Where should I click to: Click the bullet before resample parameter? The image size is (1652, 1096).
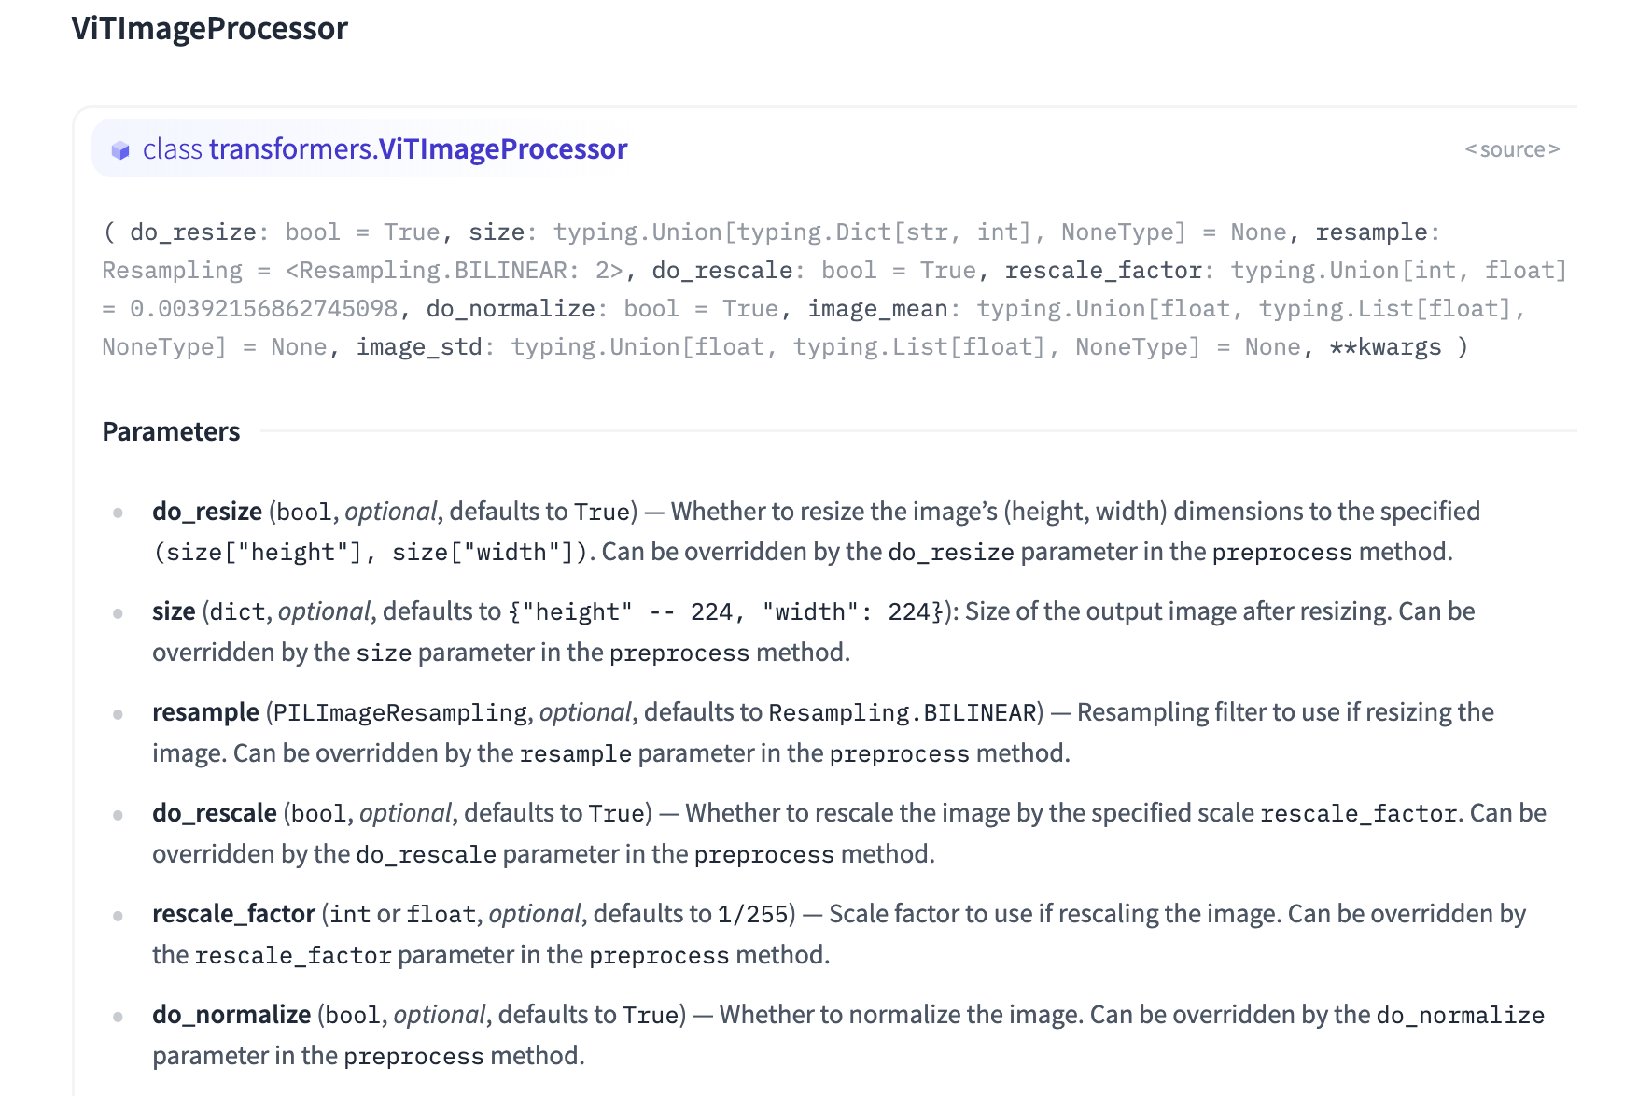click(119, 714)
